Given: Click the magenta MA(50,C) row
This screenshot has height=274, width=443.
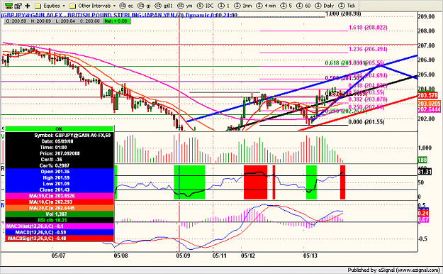Looking at the screenshot, I should point(60,196).
